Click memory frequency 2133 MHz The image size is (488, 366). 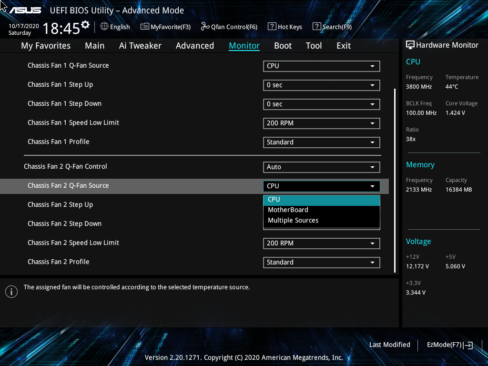click(x=418, y=190)
